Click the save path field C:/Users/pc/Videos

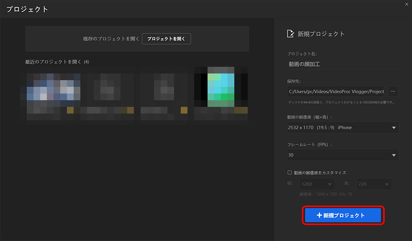337,91
